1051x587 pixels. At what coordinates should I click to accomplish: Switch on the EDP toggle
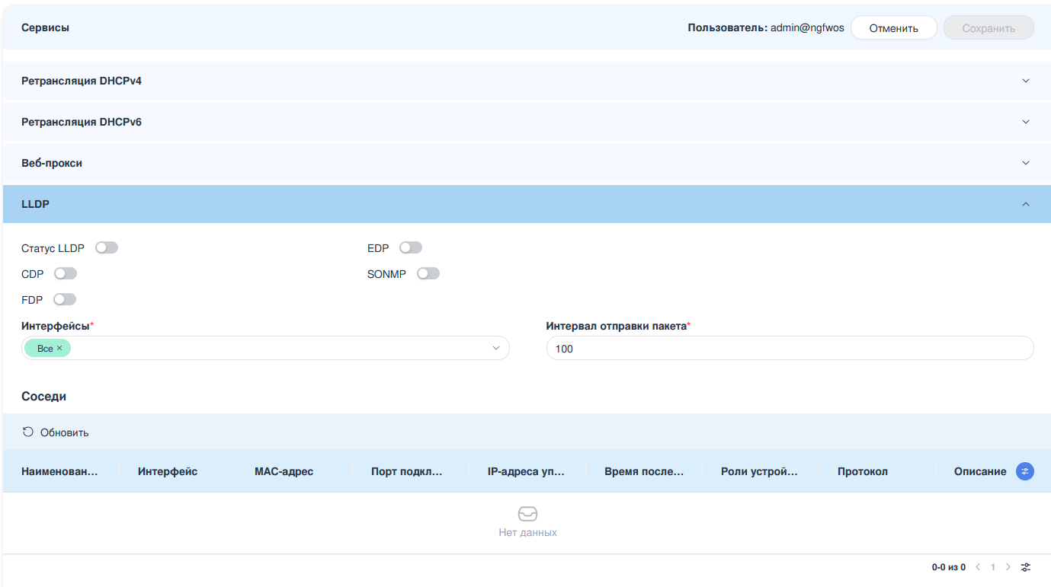pyautogui.click(x=411, y=248)
